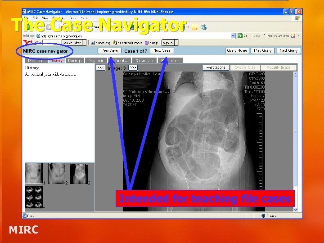Open the Links toolbar chevron

pyautogui.click(x=263, y=35)
